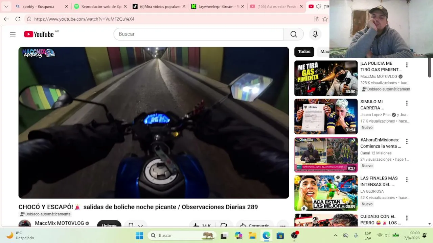The width and height of the screenshot is (433, 243).
Task: Launch Microsoft 365 Copilot from taskbar
Action: coord(238,236)
